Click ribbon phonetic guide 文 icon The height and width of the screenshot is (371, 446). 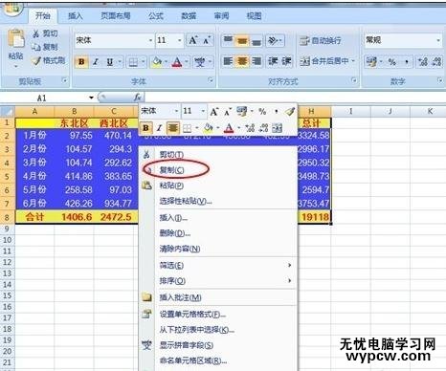[x=200, y=62]
